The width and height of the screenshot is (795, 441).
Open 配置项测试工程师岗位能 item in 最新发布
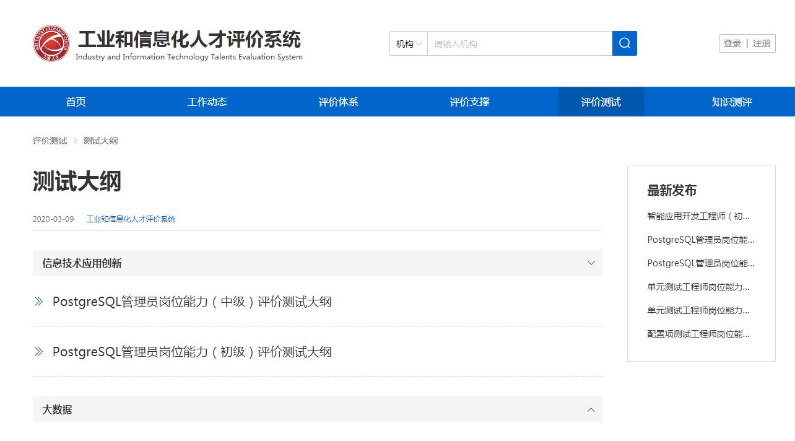tap(698, 334)
